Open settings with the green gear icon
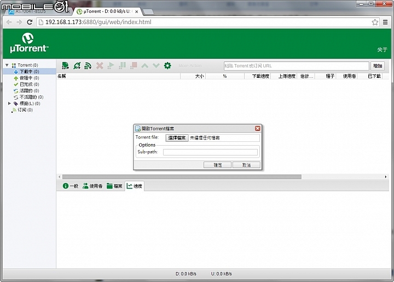 click(167, 66)
